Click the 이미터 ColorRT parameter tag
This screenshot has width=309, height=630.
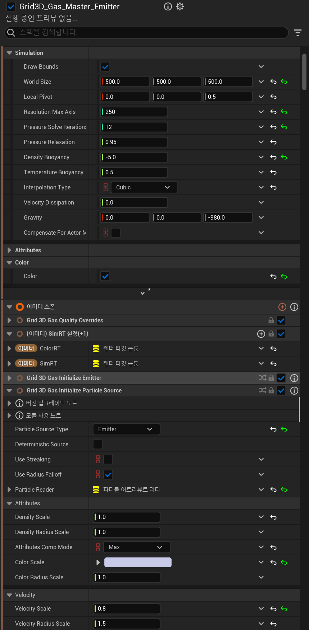click(x=26, y=348)
